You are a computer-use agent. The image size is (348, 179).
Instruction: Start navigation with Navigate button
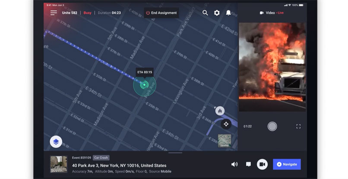[287, 164]
